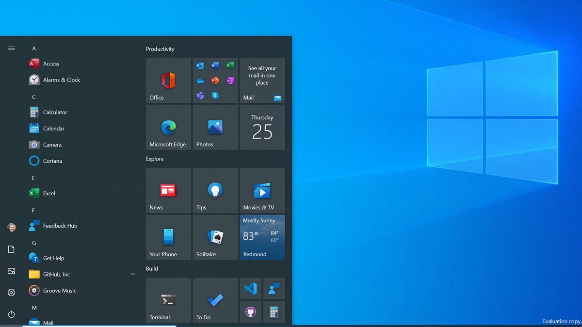
Task: Click the Productivity group heading
Action: [160, 49]
